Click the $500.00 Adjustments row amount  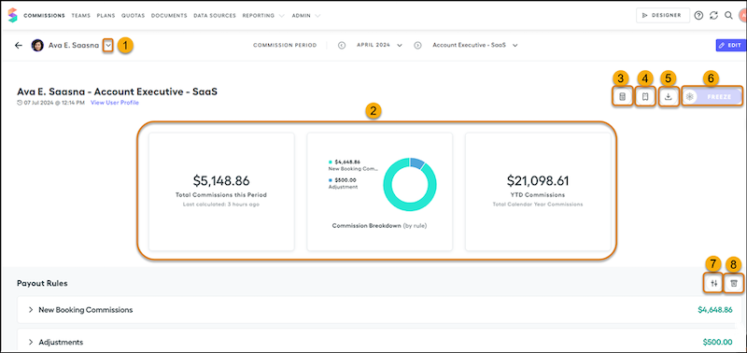(x=717, y=342)
